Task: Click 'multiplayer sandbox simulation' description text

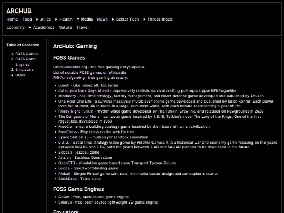Action: (x=120, y=137)
